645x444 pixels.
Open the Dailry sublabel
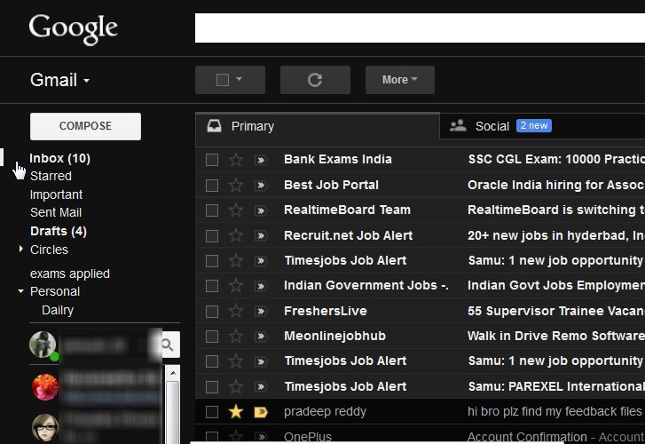(x=58, y=310)
